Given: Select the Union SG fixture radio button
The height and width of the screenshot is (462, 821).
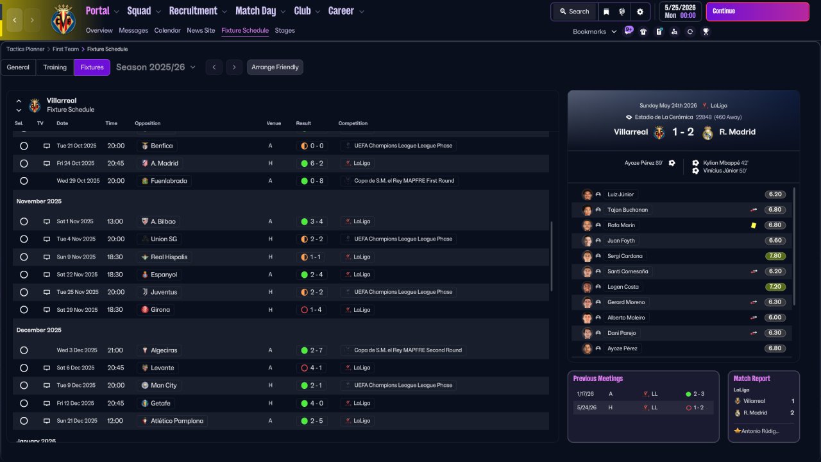Looking at the screenshot, I should [24, 239].
